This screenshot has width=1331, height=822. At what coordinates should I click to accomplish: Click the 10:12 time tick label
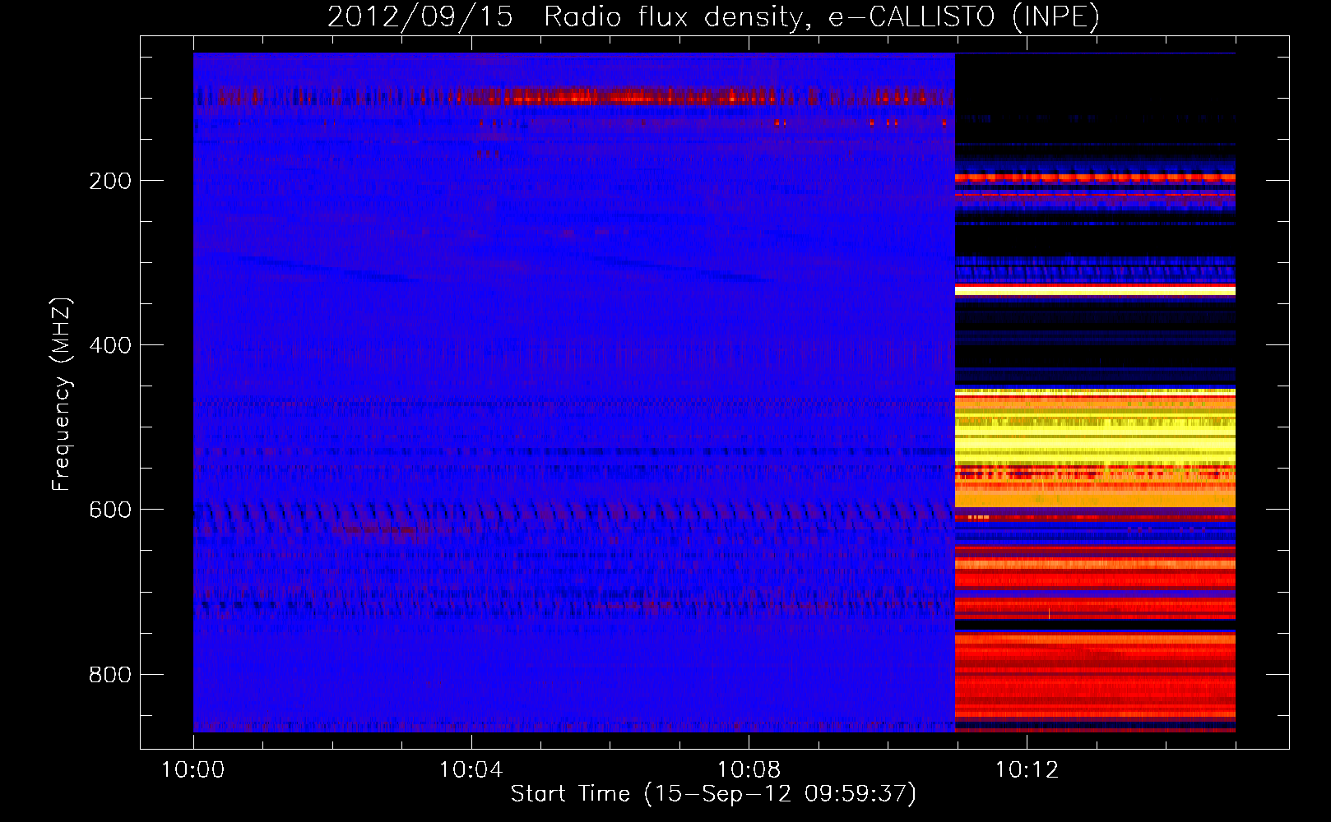[1027, 770]
